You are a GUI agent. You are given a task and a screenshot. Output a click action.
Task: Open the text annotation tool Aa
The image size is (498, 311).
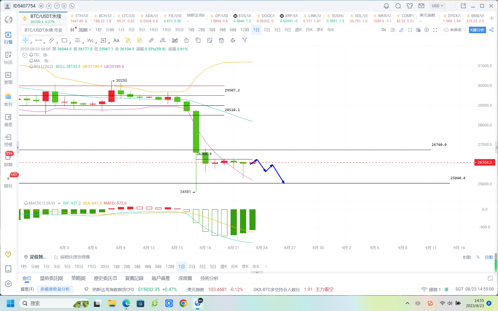tap(116, 40)
